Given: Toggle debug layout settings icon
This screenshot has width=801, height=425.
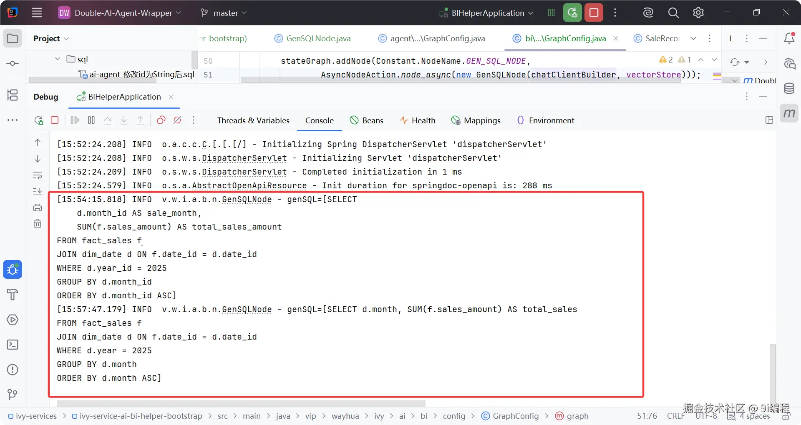Looking at the screenshot, I should pyautogui.click(x=769, y=120).
